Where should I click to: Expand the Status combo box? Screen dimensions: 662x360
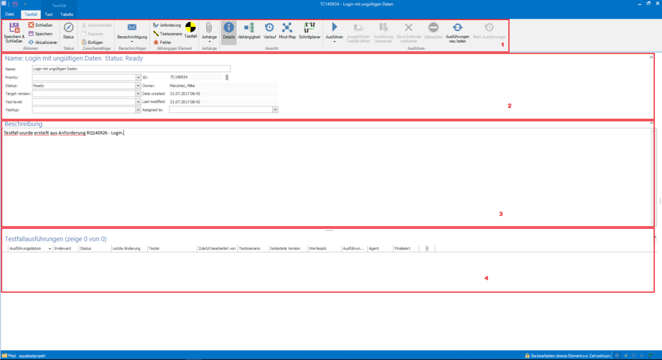click(x=139, y=86)
